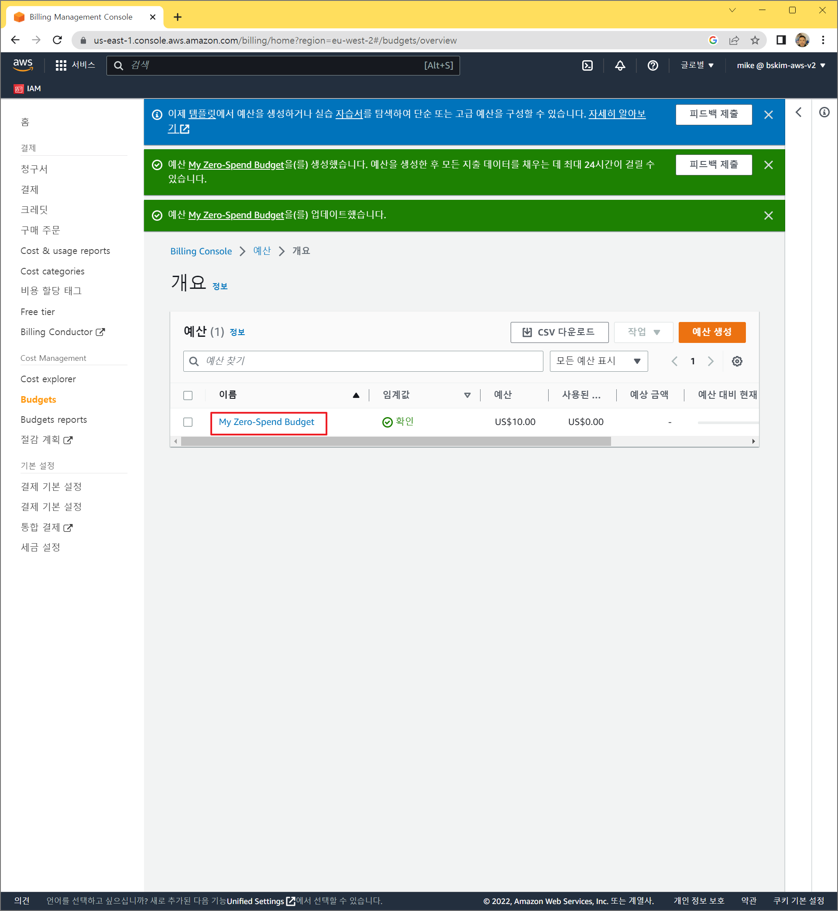
Task: Go to the previous table page
Action: [x=674, y=361]
